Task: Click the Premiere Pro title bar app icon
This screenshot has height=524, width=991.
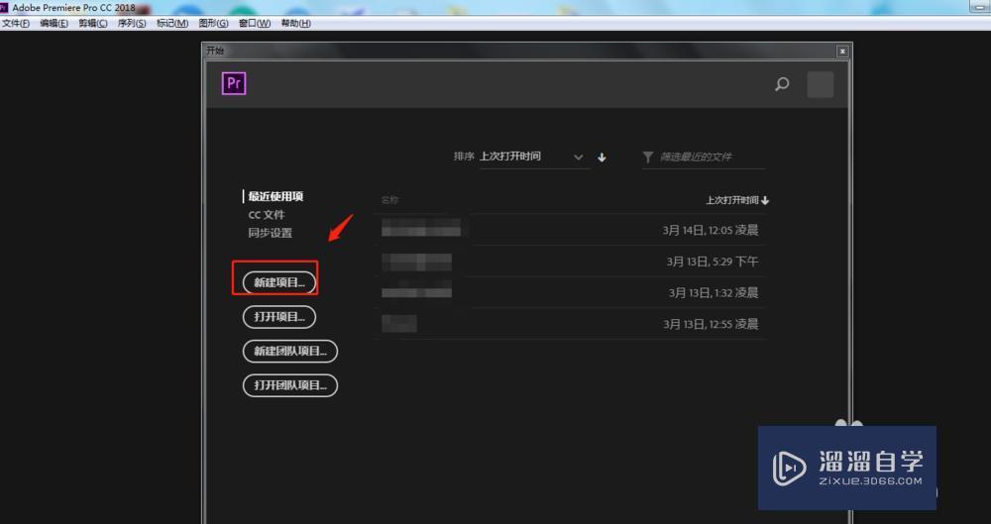Action: click(x=4, y=8)
